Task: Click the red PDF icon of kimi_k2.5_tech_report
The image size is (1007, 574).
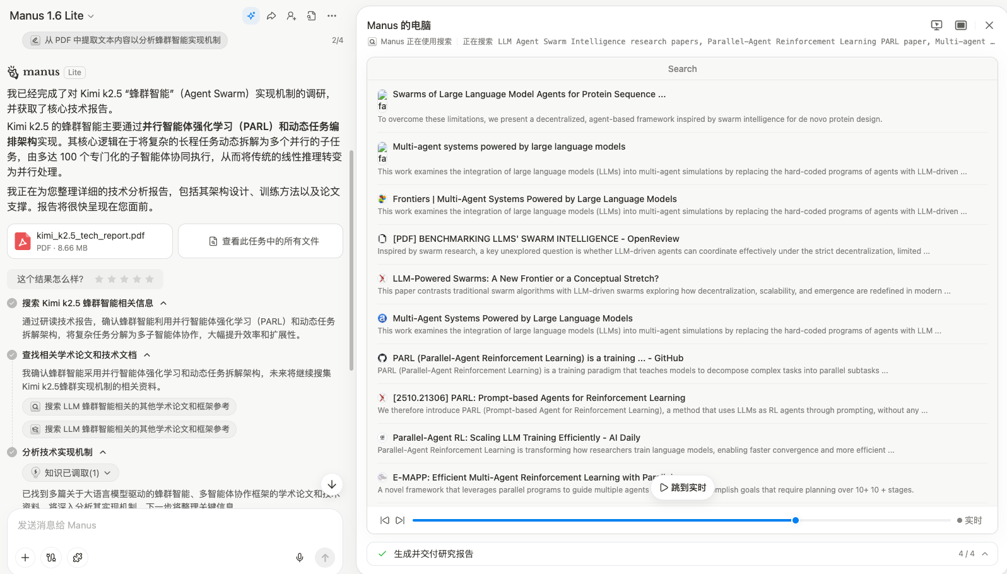Action: (x=23, y=241)
